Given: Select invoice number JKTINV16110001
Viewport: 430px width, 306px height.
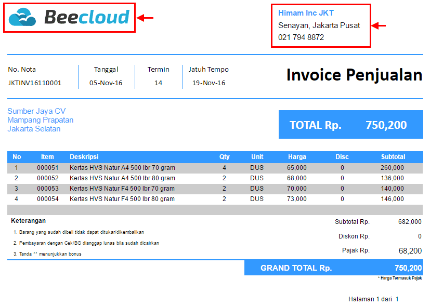Looking at the screenshot, I should 35,83.
